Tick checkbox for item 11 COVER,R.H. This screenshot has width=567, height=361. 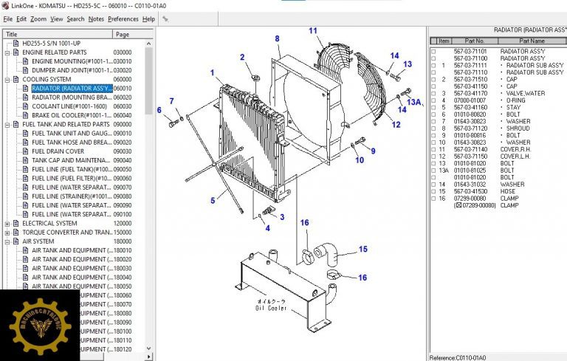[433, 149]
